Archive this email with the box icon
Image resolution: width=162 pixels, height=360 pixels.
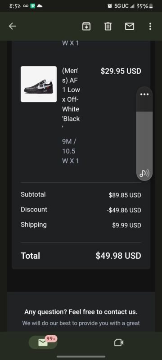86,27
